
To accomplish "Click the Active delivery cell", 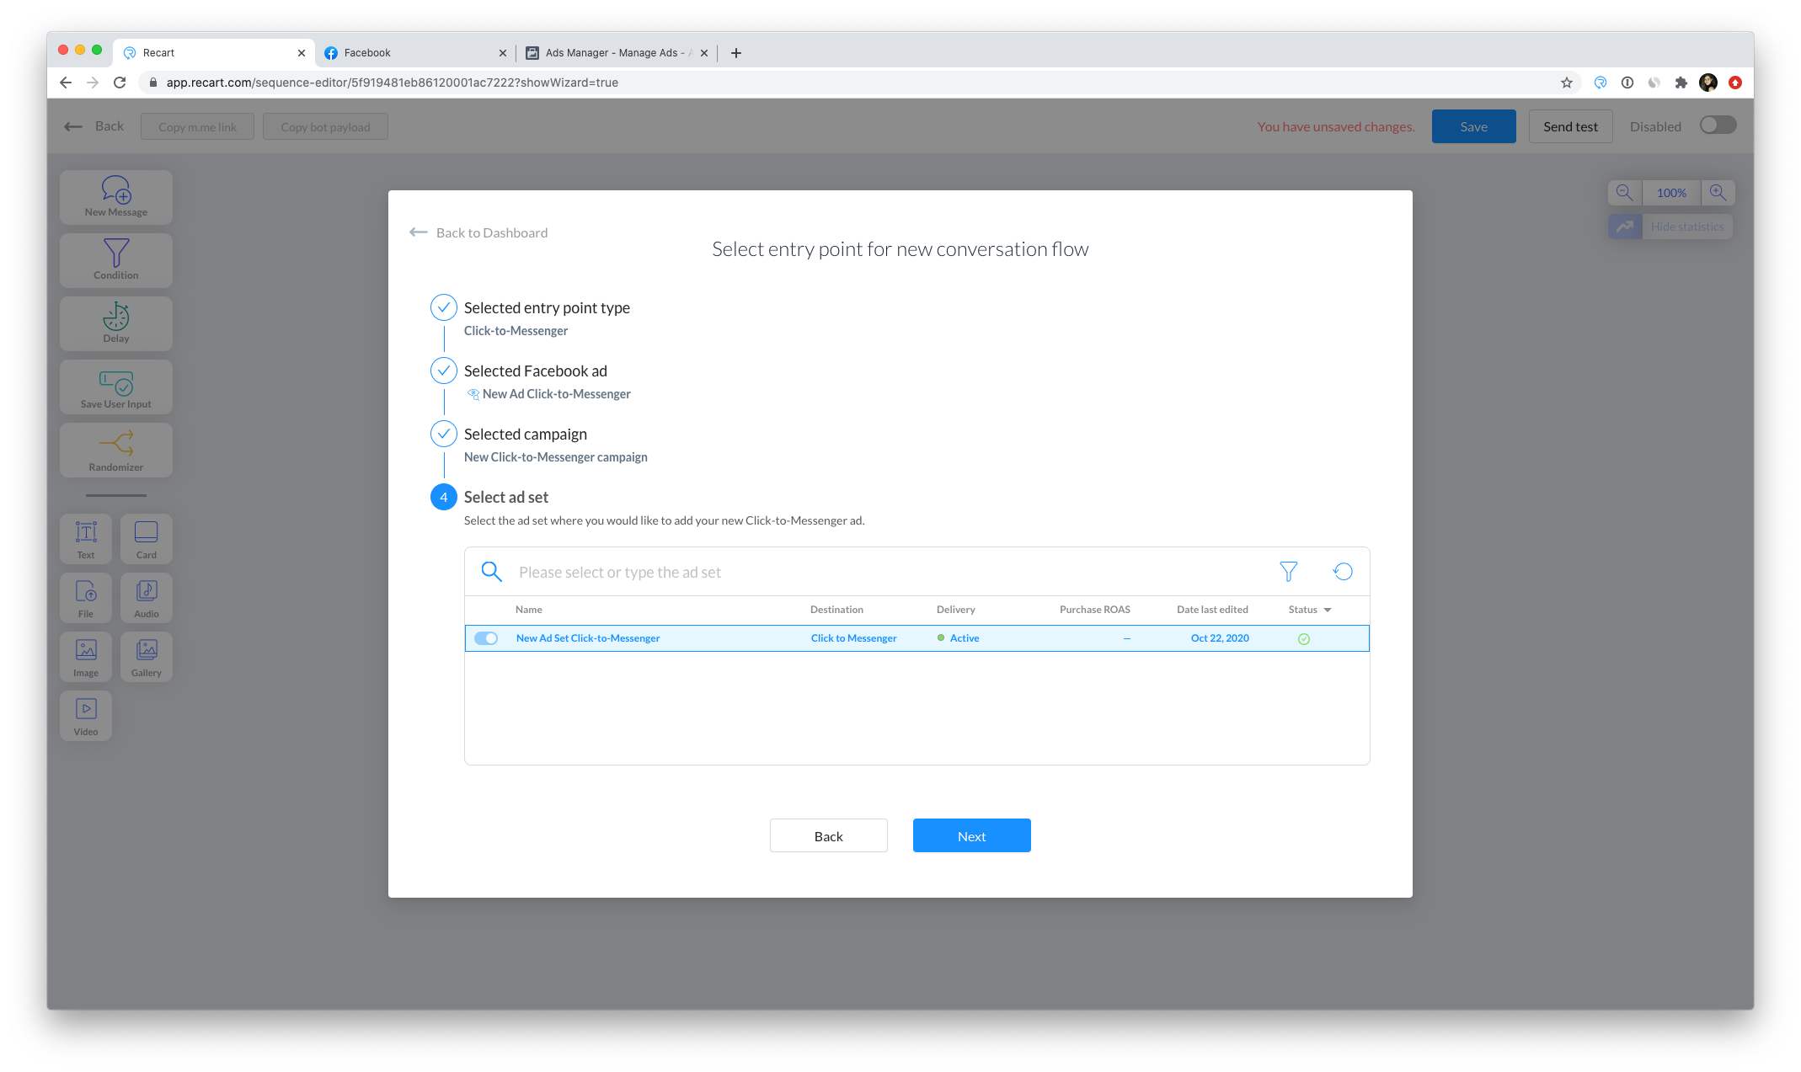I will click(959, 638).
